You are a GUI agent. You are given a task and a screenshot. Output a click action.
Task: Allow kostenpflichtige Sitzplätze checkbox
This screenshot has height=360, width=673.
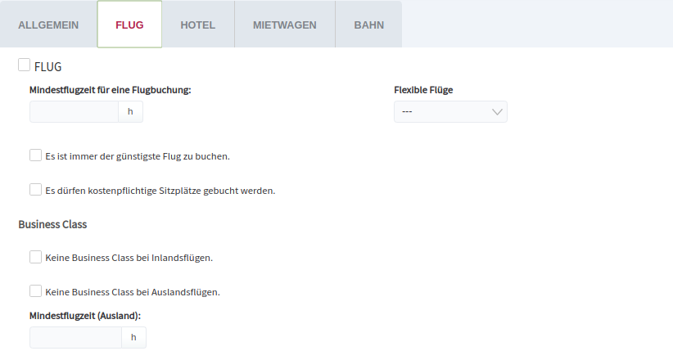pos(36,190)
